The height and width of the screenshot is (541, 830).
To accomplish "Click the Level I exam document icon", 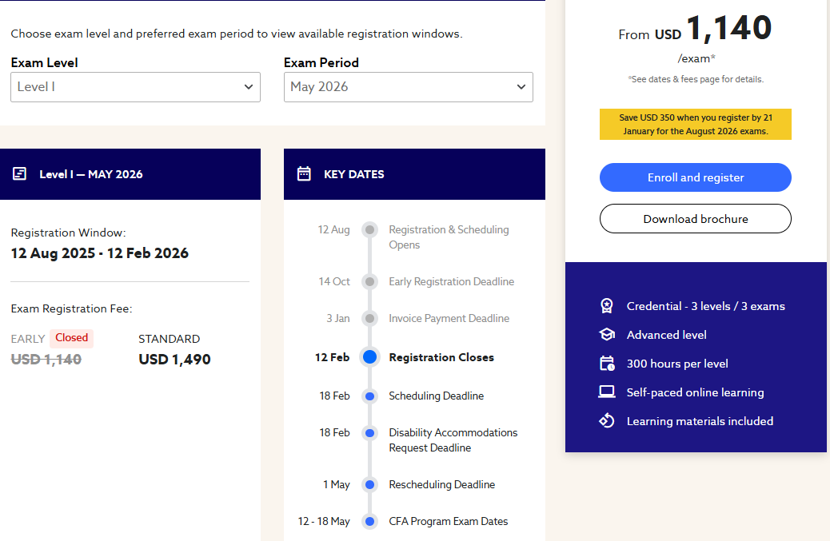I will coord(20,173).
